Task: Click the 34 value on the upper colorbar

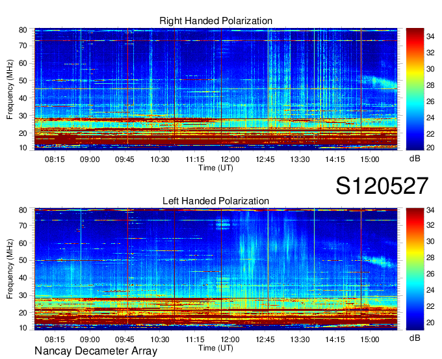Action: coord(430,36)
